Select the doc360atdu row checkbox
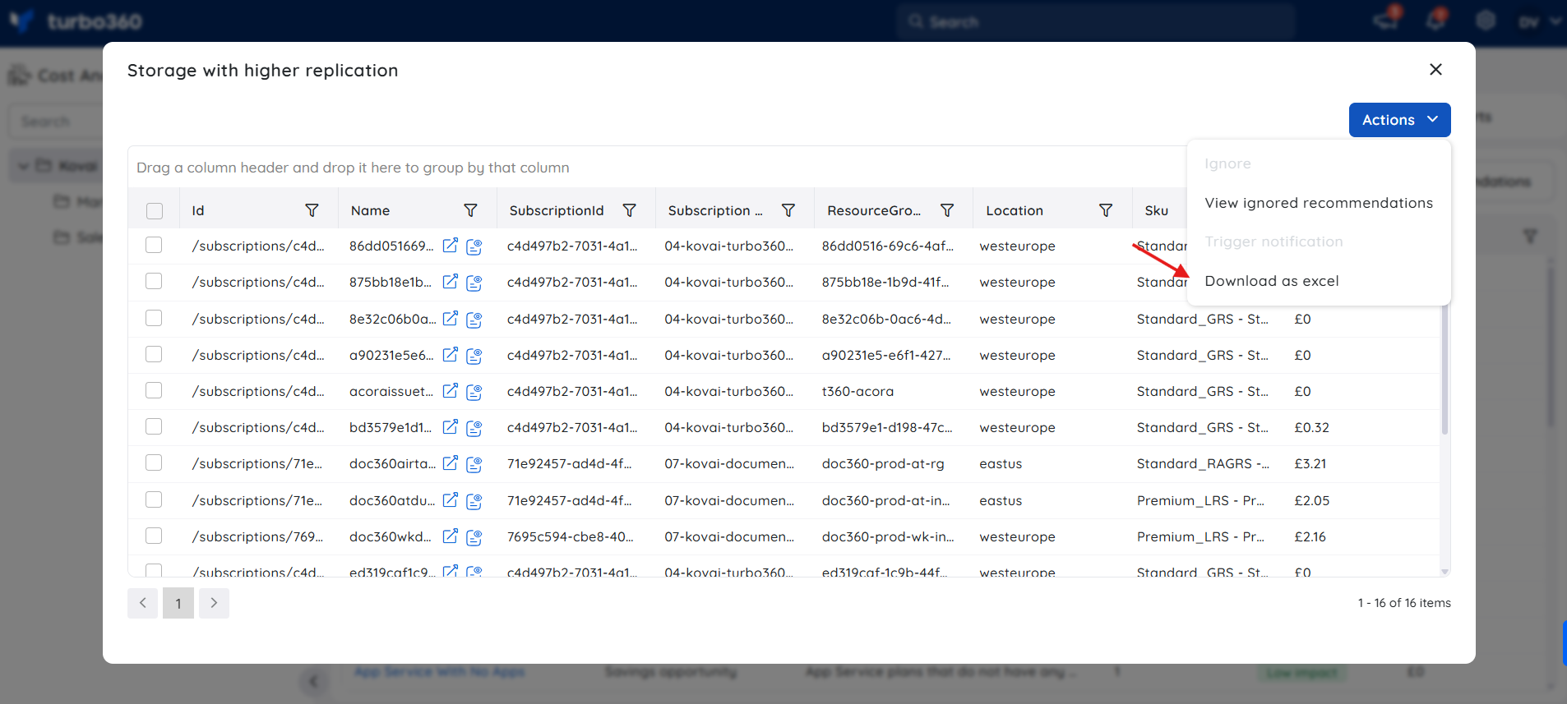Image resolution: width=1567 pixels, height=704 pixels. [x=154, y=499]
